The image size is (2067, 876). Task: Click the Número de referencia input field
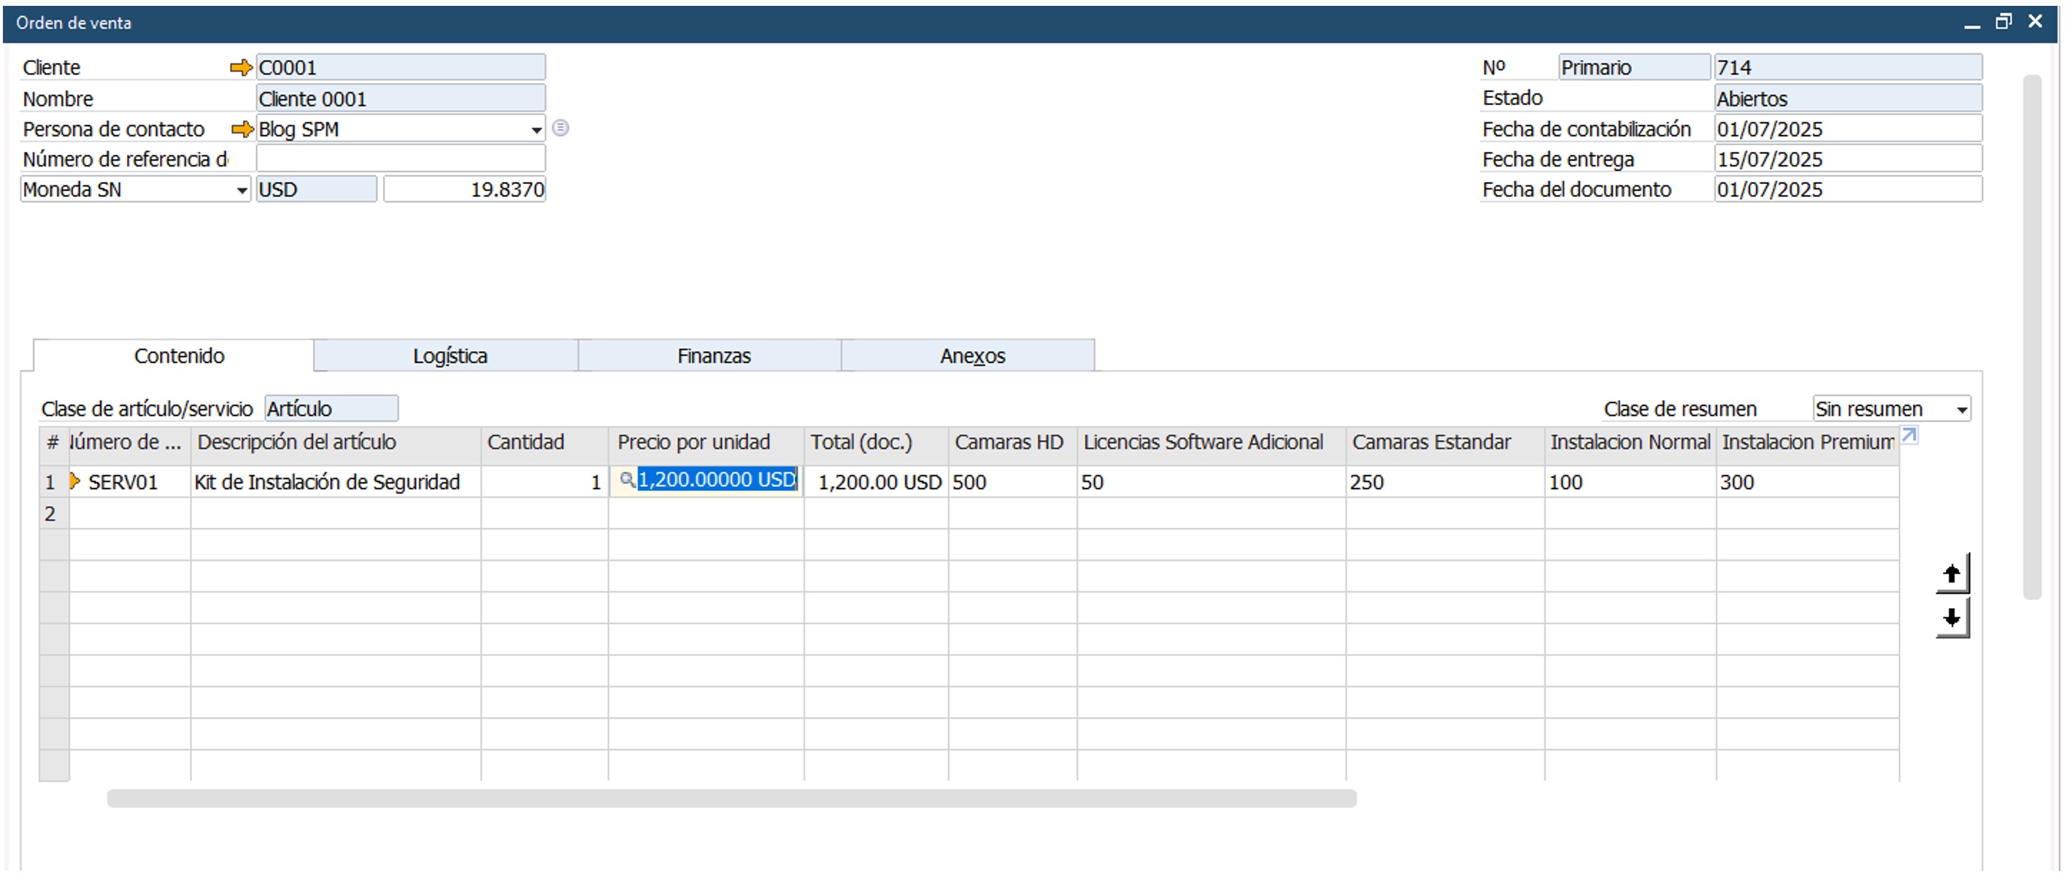click(x=399, y=159)
